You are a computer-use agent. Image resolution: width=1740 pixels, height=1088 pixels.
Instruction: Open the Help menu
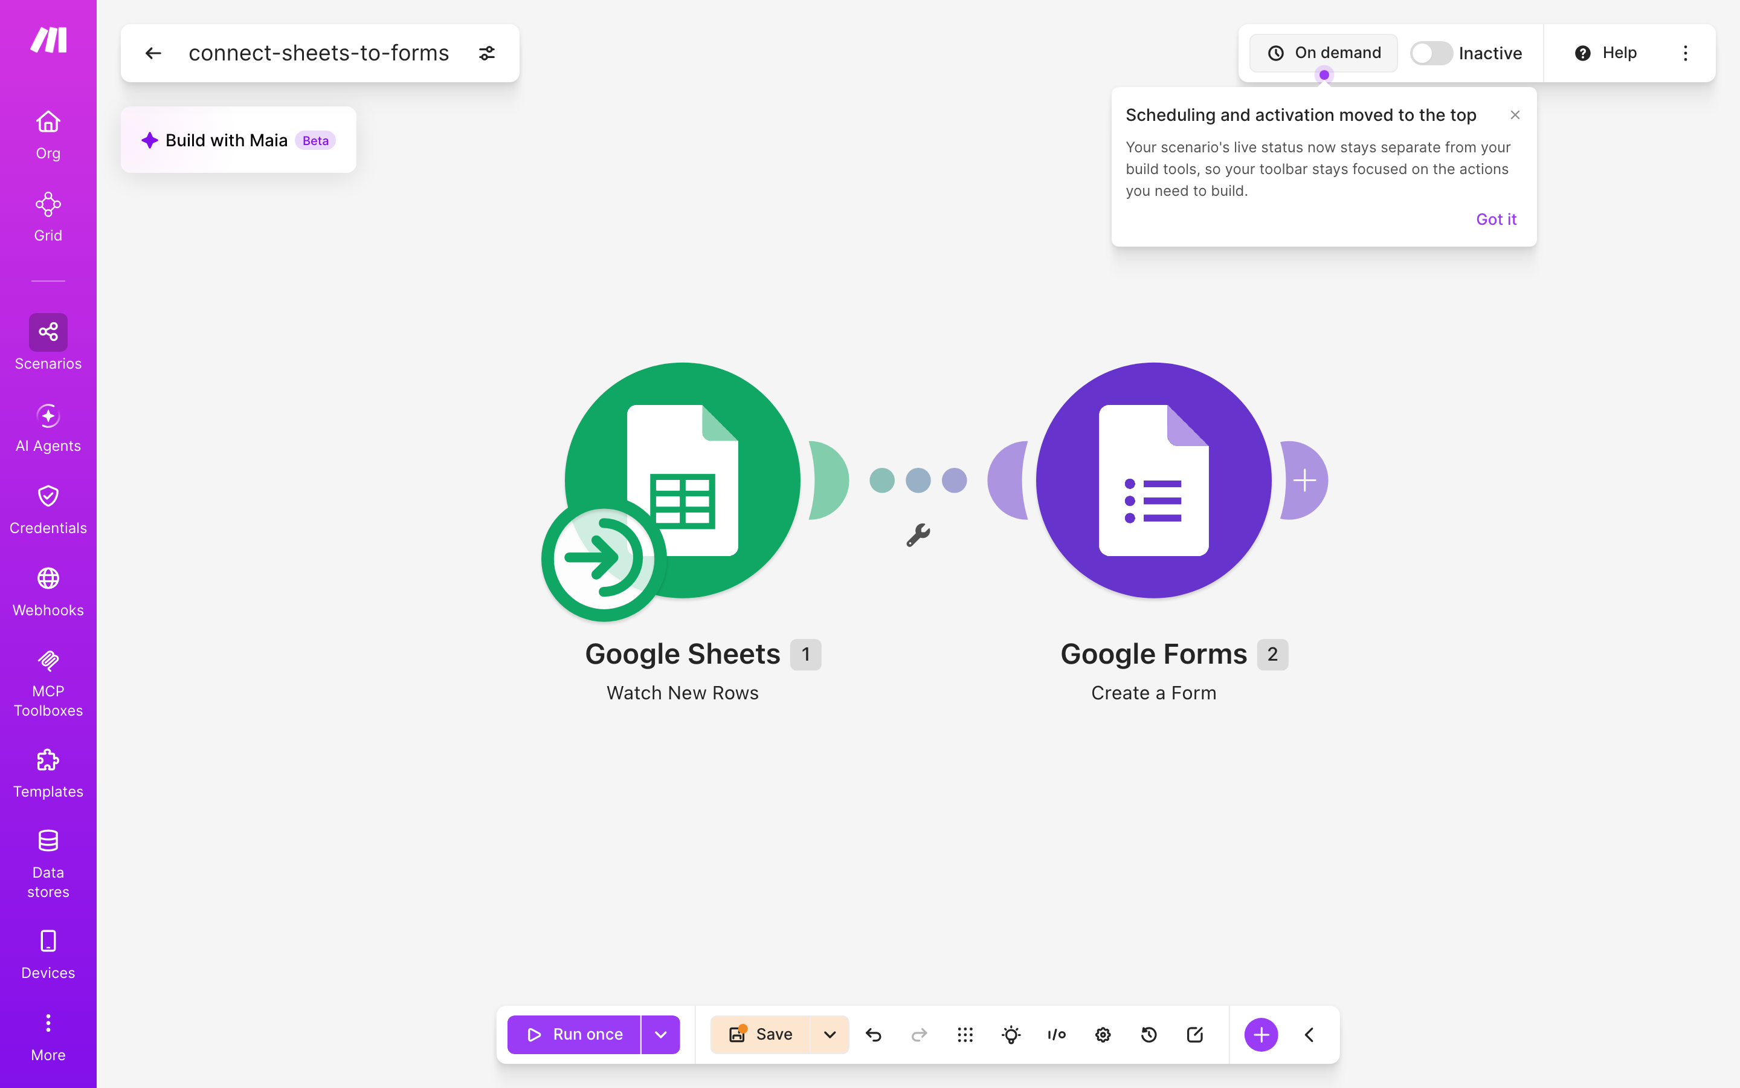(1605, 53)
